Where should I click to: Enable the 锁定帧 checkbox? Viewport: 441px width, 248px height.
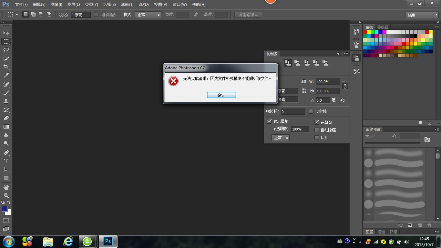point(311,111)
